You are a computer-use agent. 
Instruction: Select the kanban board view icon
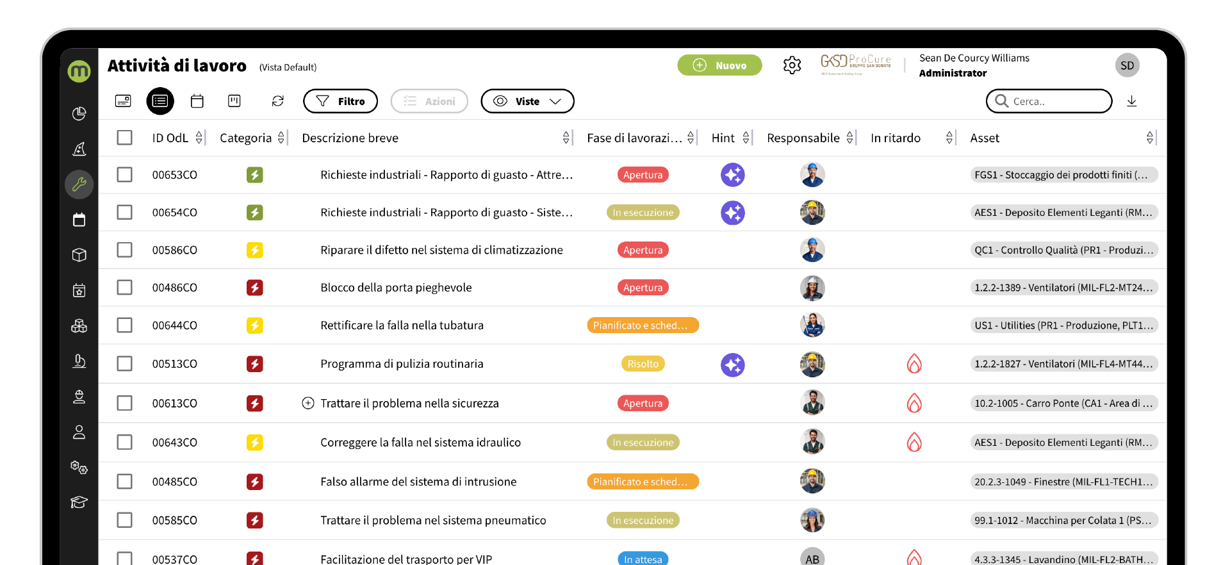pyautogui.click(x=234, y=101)
